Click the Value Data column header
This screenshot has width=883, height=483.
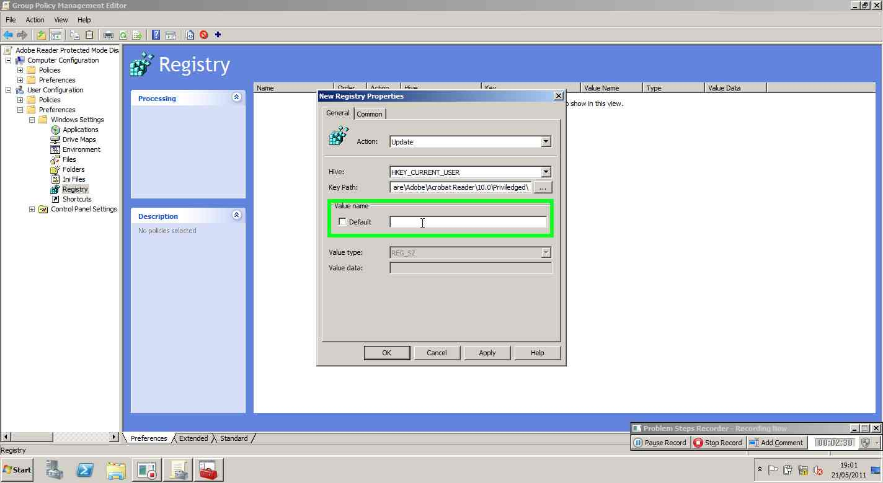[736, 88]
